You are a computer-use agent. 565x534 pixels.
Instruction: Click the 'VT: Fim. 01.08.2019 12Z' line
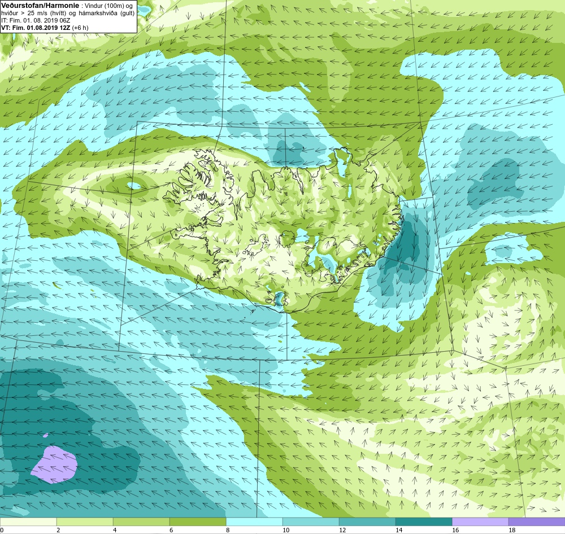tap(36, 28)
